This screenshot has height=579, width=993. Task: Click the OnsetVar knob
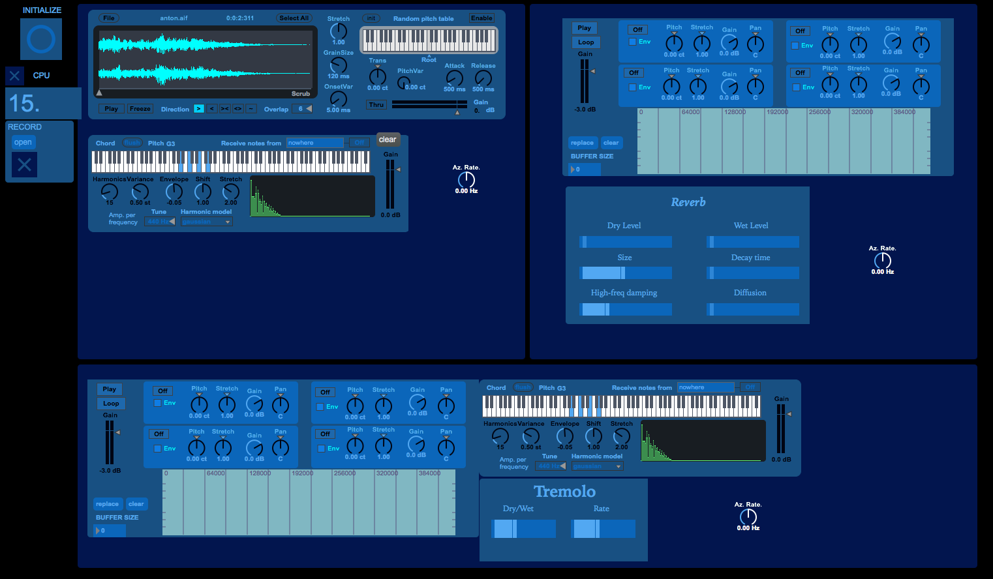(x=338, y=99)
